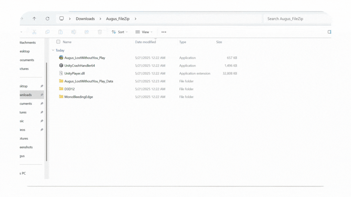Click the Copy icon in toolbar
351x197 pixels.
click(x=47, y=32)
